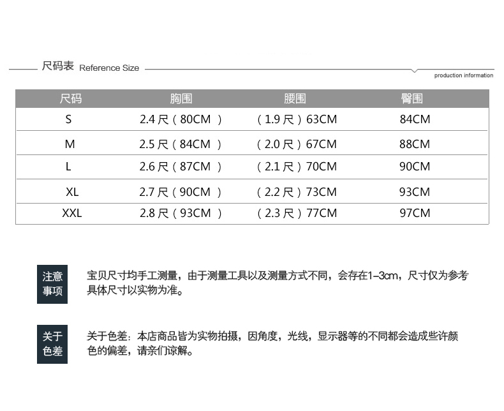Image resolution: width=504 pixels, height=411 pixels.
Task: Click waist value (2.2尺) 73CM
Action: point(297,192)
